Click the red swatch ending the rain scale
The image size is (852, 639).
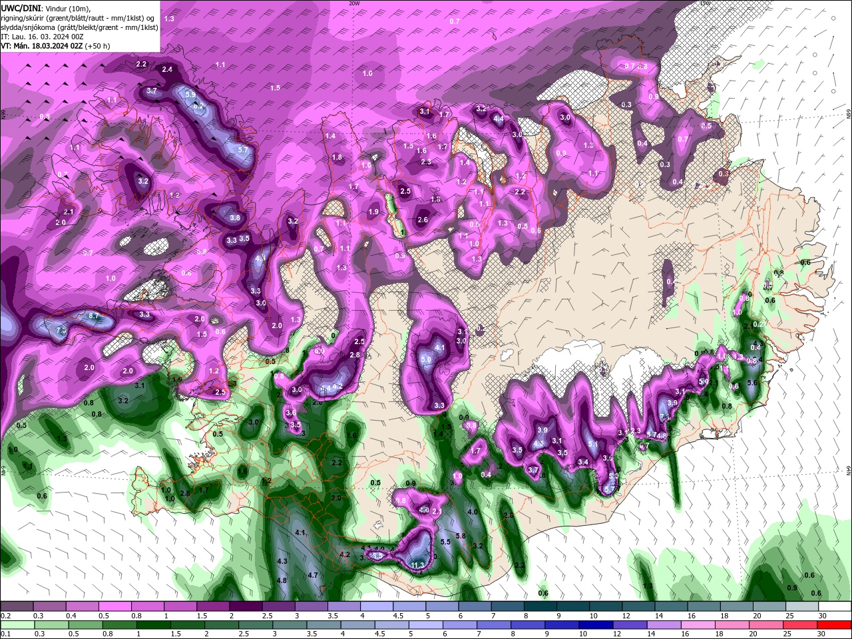[834, 625]
